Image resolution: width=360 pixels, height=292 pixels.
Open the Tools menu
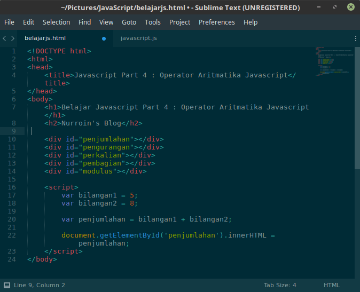coord(152,22)
